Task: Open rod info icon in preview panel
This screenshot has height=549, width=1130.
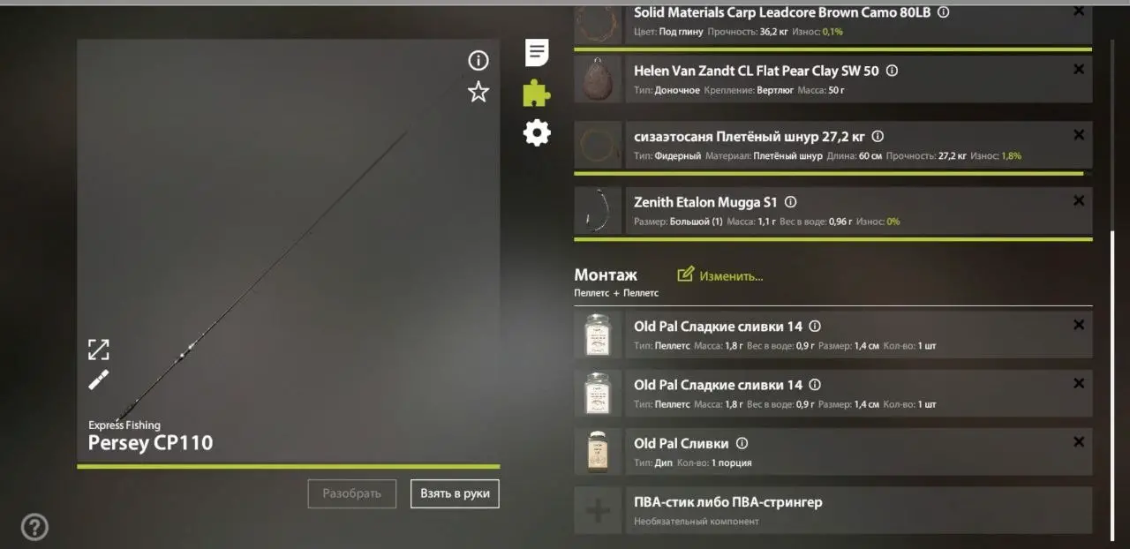Action: (478, 60)
